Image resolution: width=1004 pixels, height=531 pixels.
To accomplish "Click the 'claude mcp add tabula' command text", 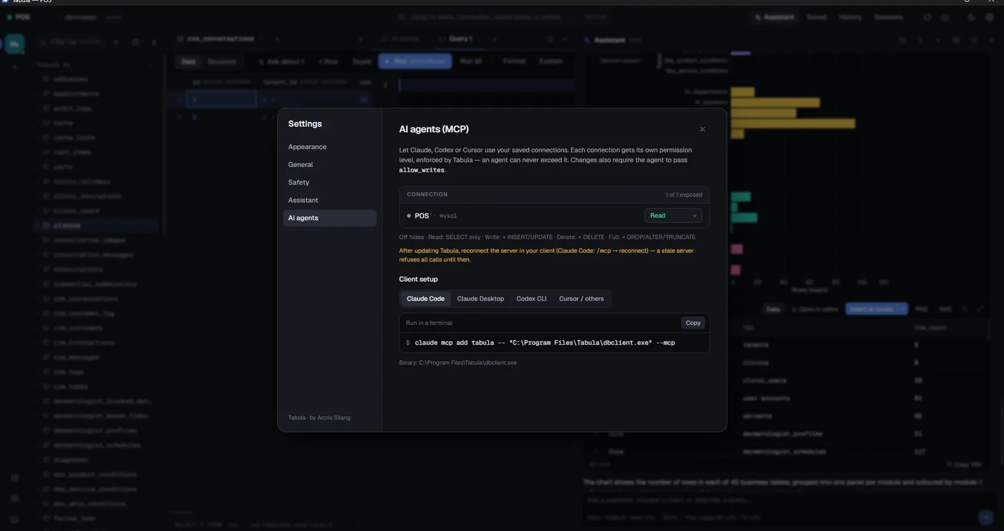I will [x=545, y=343].
